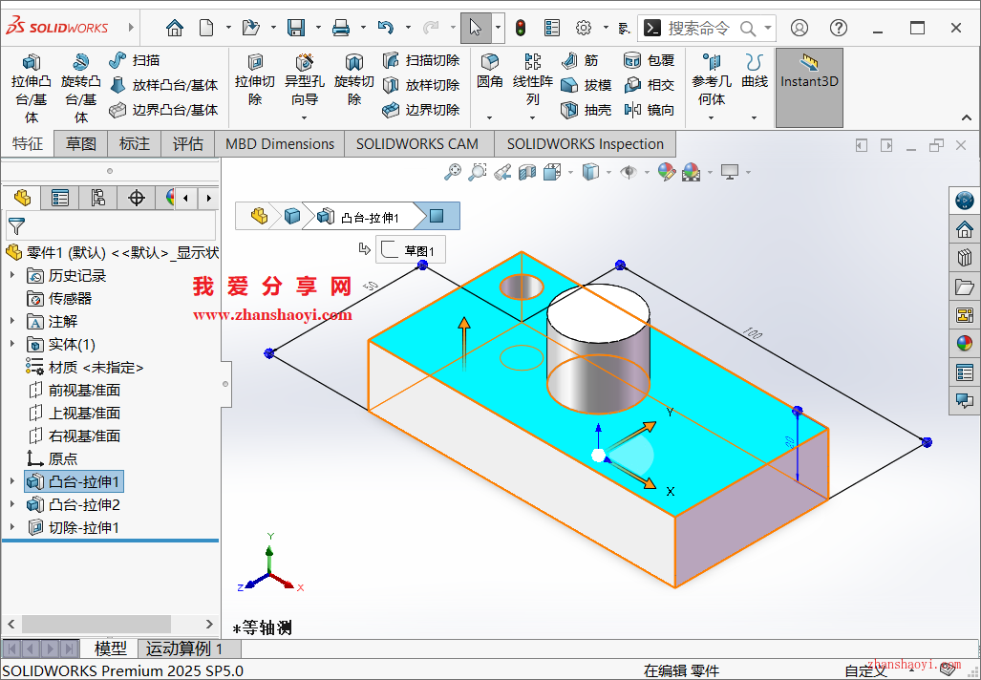Open the DimXpertManager crosshair tab
Image resolution: width=981 pixels, height=680 pixels.
click(x=137, y=199)
